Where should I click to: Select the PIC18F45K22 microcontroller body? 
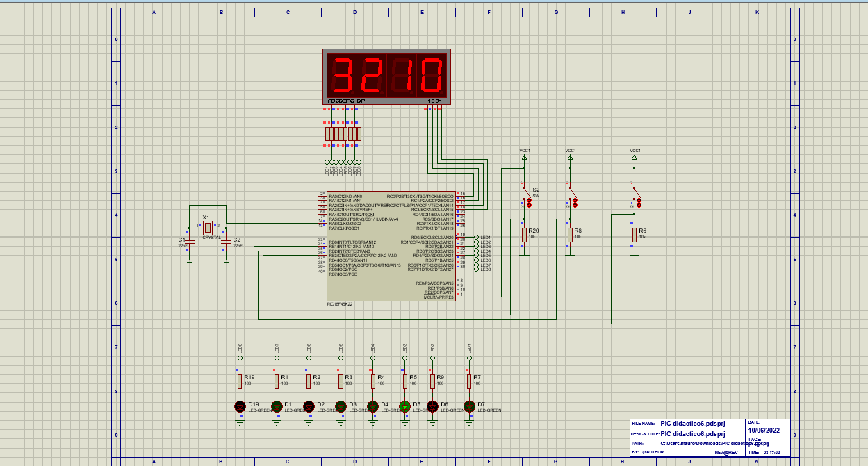point(391,247)
